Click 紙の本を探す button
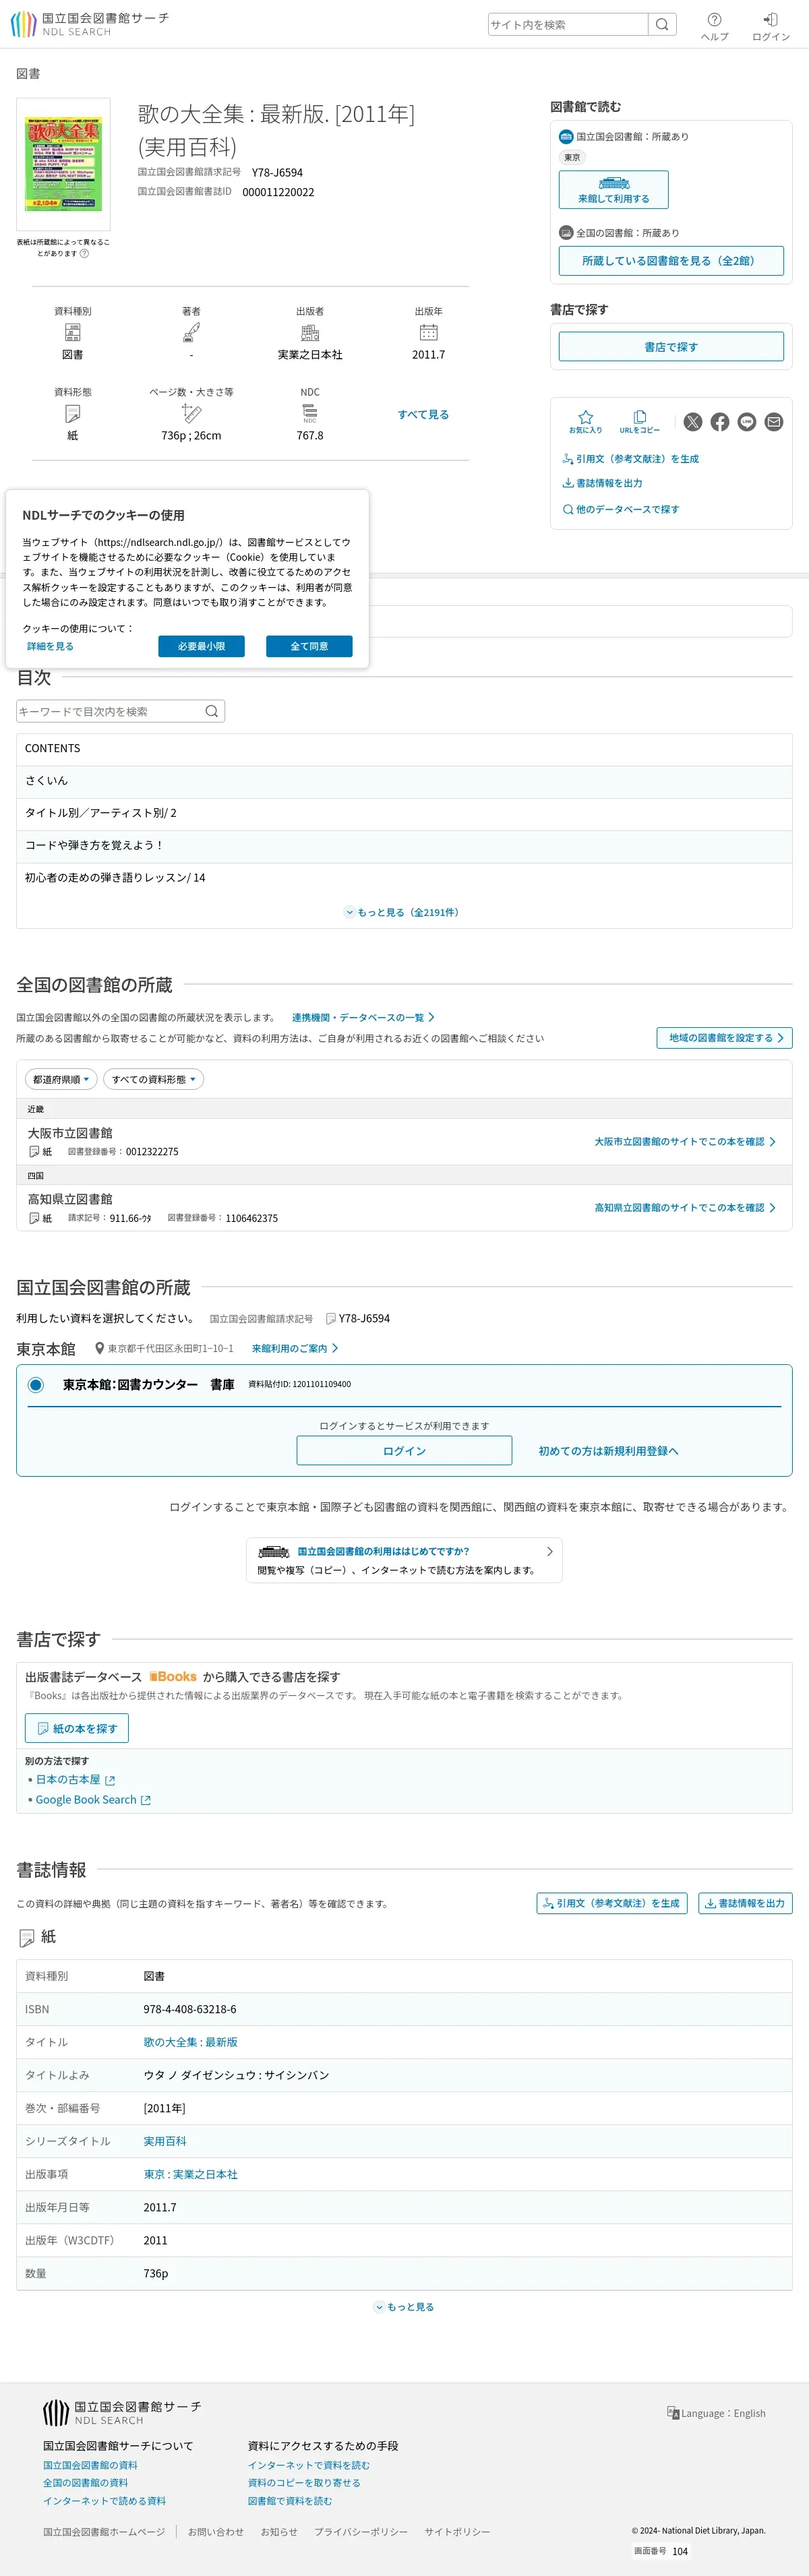Viewport: 809px width, 2576px height. coord(77,1728)
